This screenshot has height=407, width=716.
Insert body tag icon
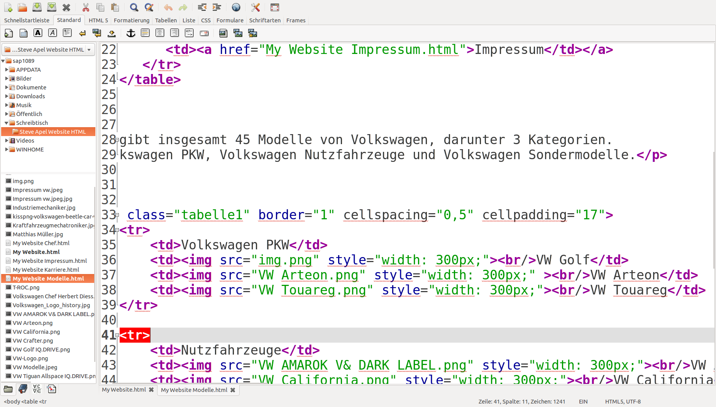coord(23,33)
